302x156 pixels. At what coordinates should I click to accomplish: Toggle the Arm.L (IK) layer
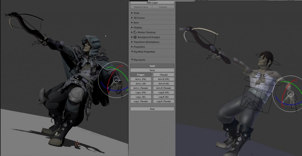[x=141, y=84]
